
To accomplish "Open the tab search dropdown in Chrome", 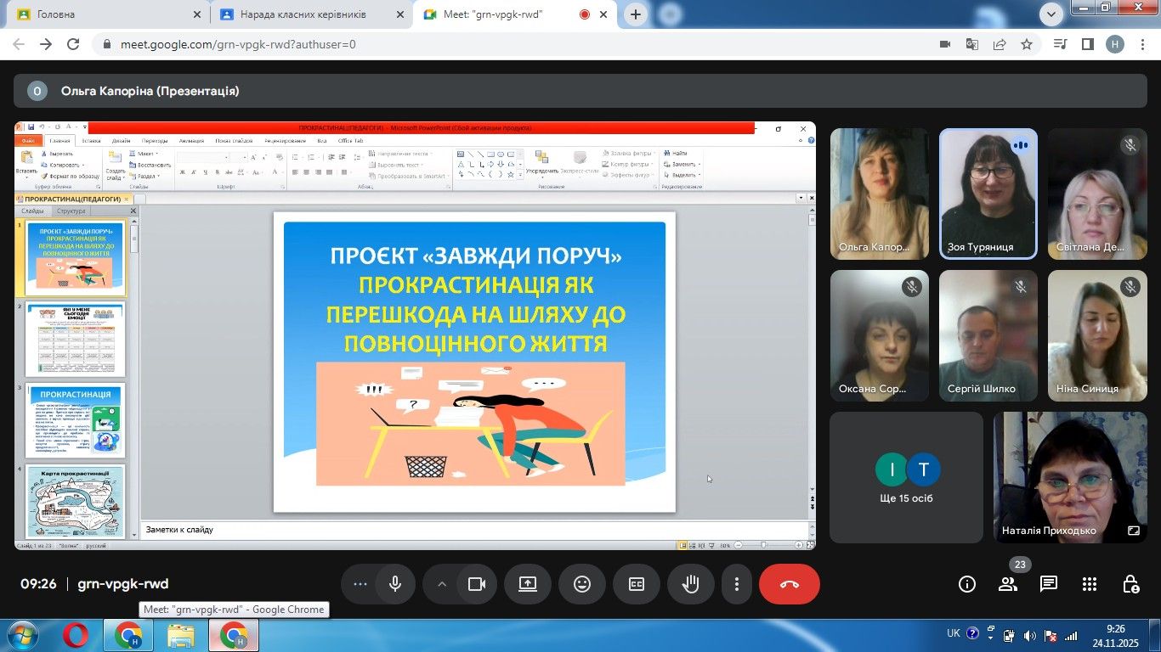I will (1052, 14).
